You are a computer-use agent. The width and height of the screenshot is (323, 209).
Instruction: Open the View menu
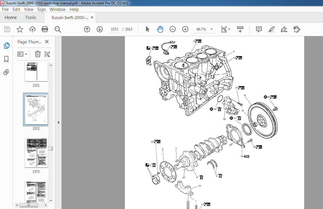(29, 9)
